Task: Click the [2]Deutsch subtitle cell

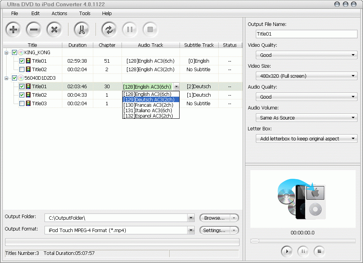Action: [x=199, y=87]
